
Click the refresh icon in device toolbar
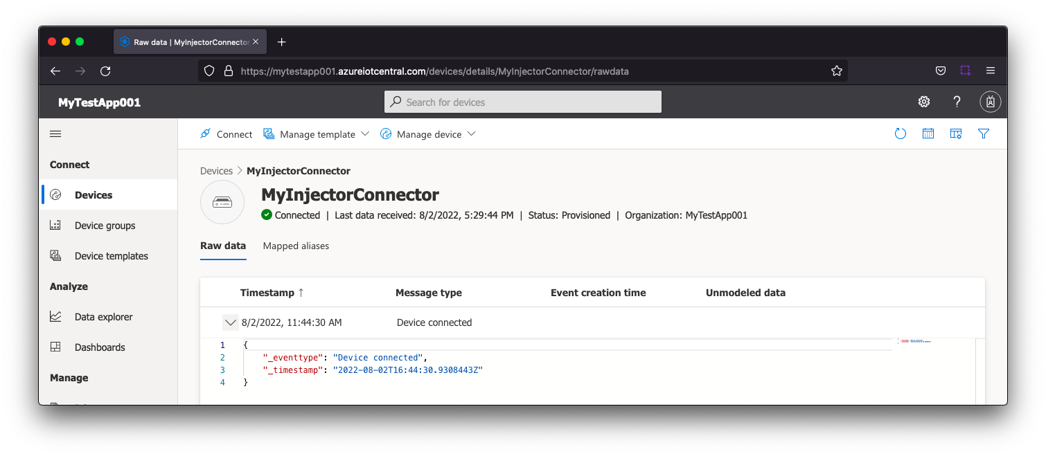point(900,134)
